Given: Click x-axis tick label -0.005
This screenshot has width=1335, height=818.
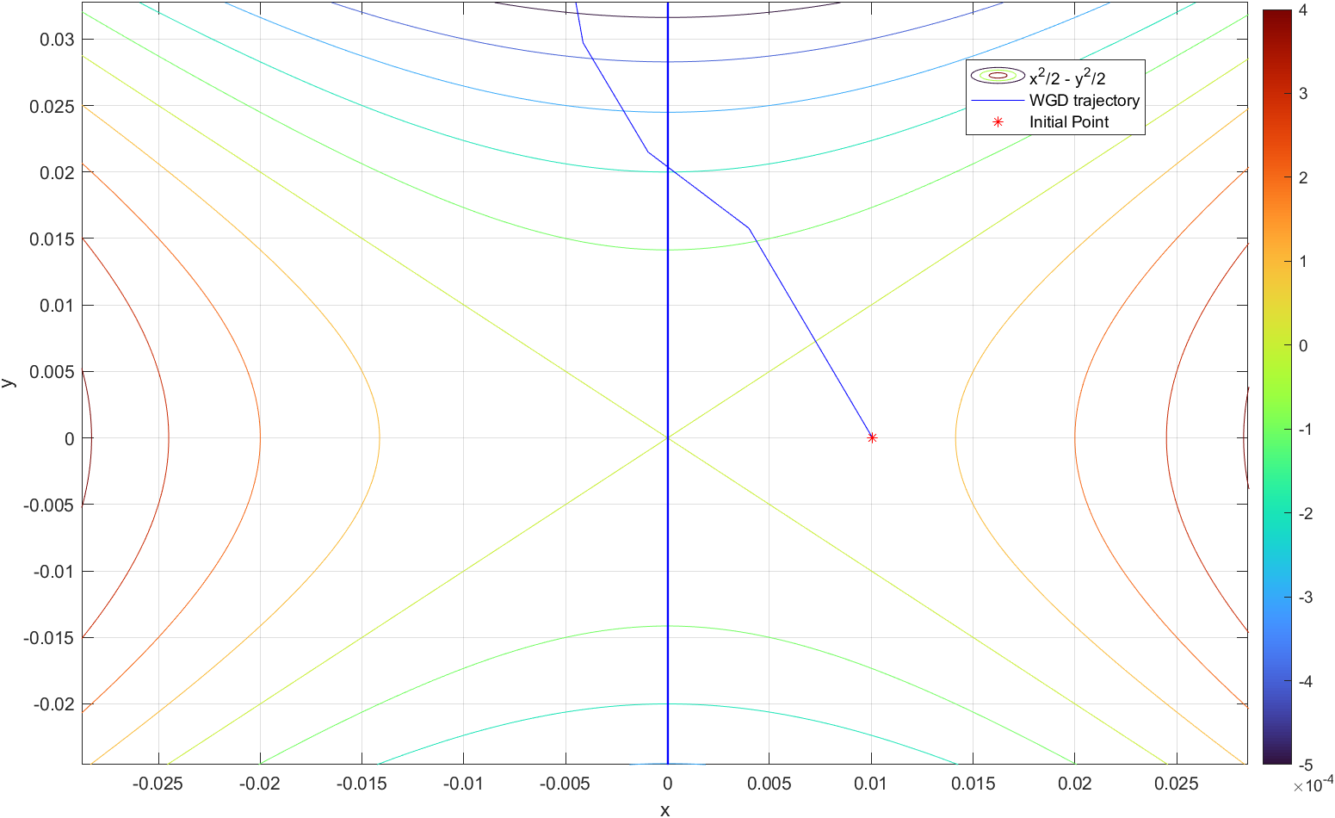Looking at the screenshot, I should click(x=566, y=784).
